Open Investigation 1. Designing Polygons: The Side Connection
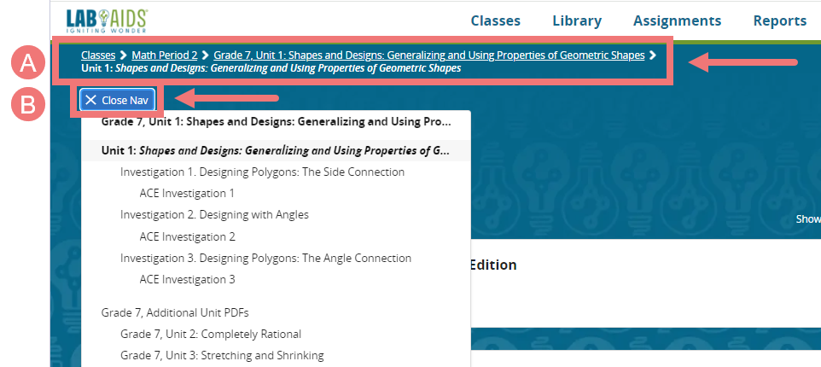The image size is (821, 367). point(262,172)
